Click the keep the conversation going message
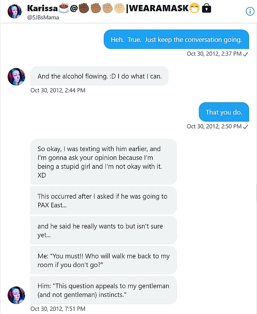Image resolution: width=257 pixels, height=314 pixels. [176, 39]
